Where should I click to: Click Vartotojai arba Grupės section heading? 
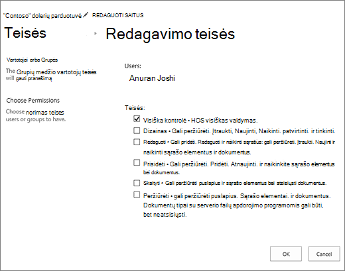[32, 60]
